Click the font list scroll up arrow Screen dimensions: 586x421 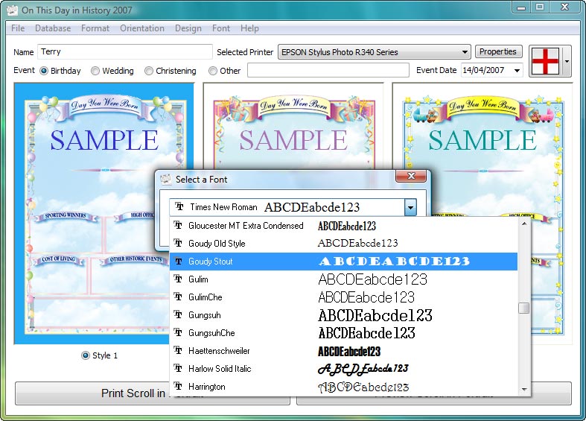pos(524,224)
